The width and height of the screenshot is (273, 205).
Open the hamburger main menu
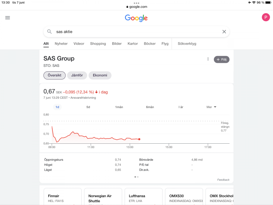(x=8, y=18)
